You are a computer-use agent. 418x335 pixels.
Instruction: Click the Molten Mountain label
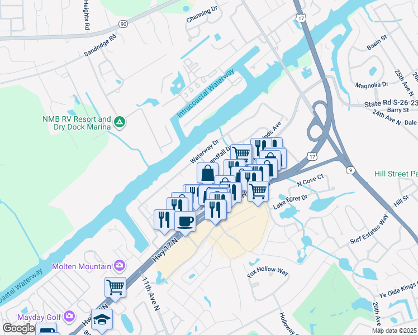point(82,266)
